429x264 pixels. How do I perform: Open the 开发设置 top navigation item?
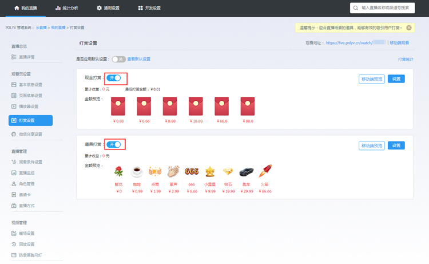(149, 8)
